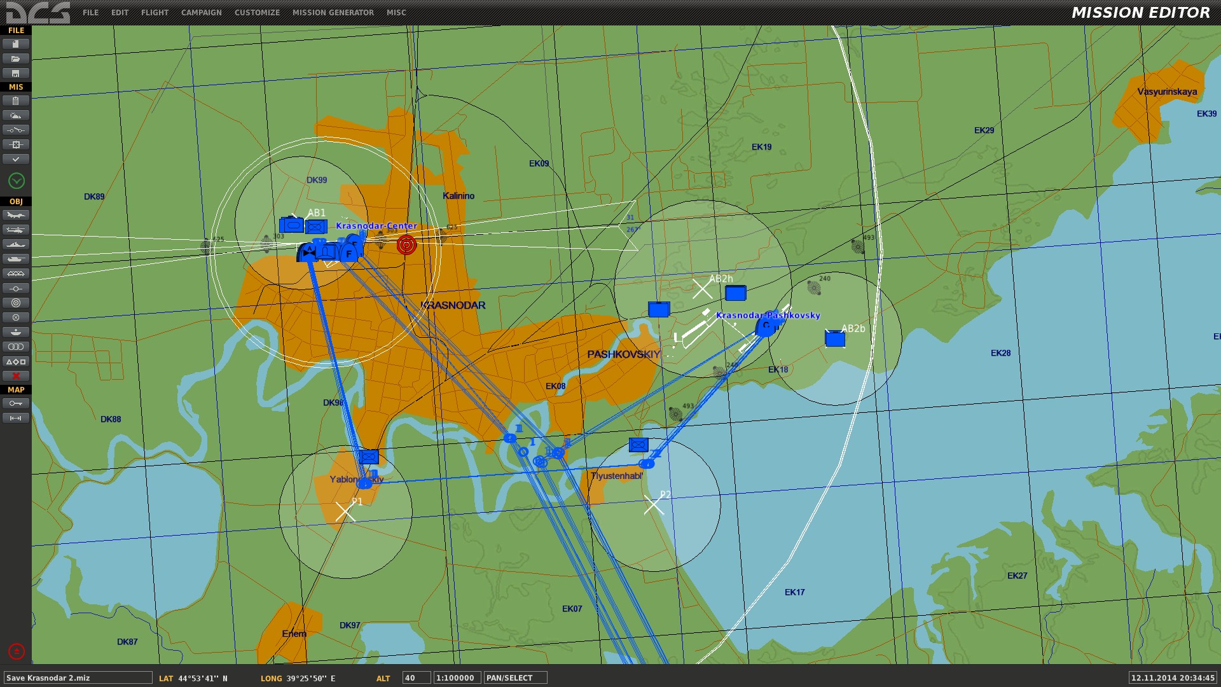
Task: Select blue ground unit inside AB2b zone
Action: click(835, 339)
